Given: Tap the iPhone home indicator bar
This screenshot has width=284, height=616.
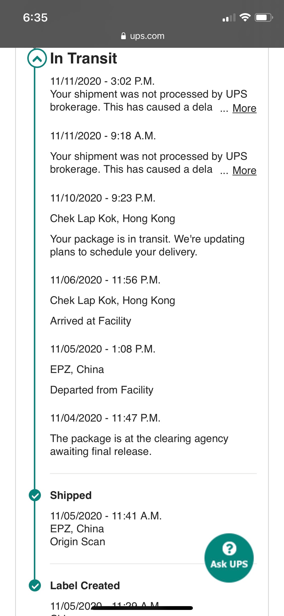Looking at the screenshot, I should [x=142, y=608].
